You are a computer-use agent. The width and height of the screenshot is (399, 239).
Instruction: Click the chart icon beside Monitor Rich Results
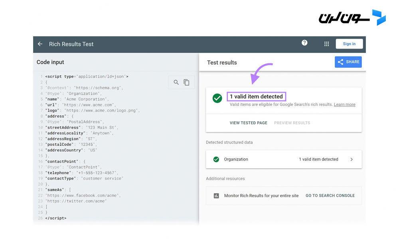point(216,196)
